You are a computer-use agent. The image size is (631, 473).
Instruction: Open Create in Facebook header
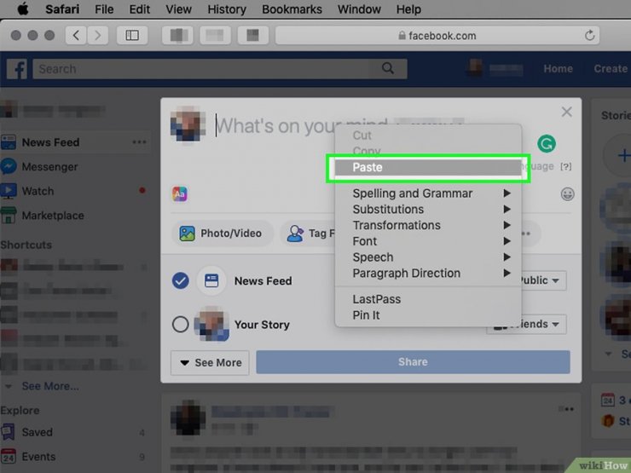(610, 69)
